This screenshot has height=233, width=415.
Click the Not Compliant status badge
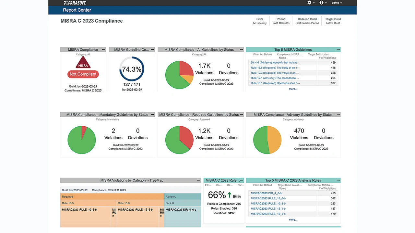point(83,74)
